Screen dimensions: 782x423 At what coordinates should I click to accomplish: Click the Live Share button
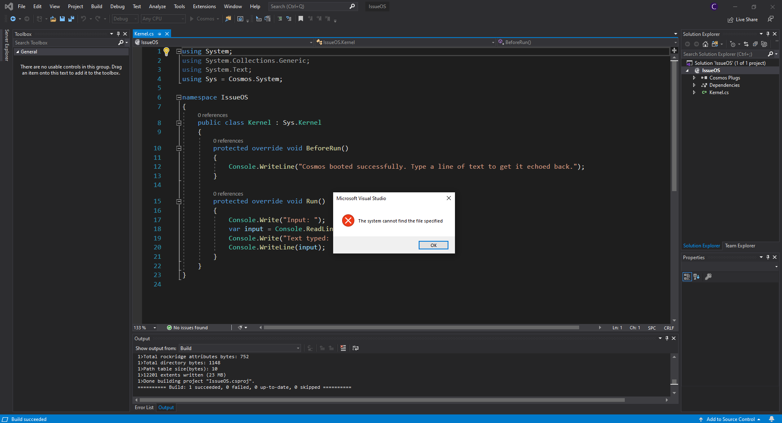tap(743, 20)
